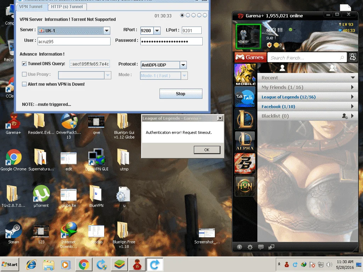Launch League of Legends from Garena sidebar
The width and height of the screenshot is (363, 272).
pyautogui.click(x=245, y=119)
